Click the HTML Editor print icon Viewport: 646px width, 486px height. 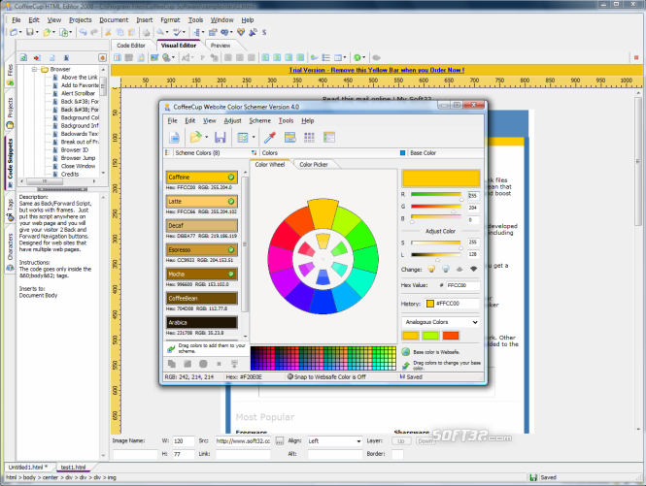147,32
